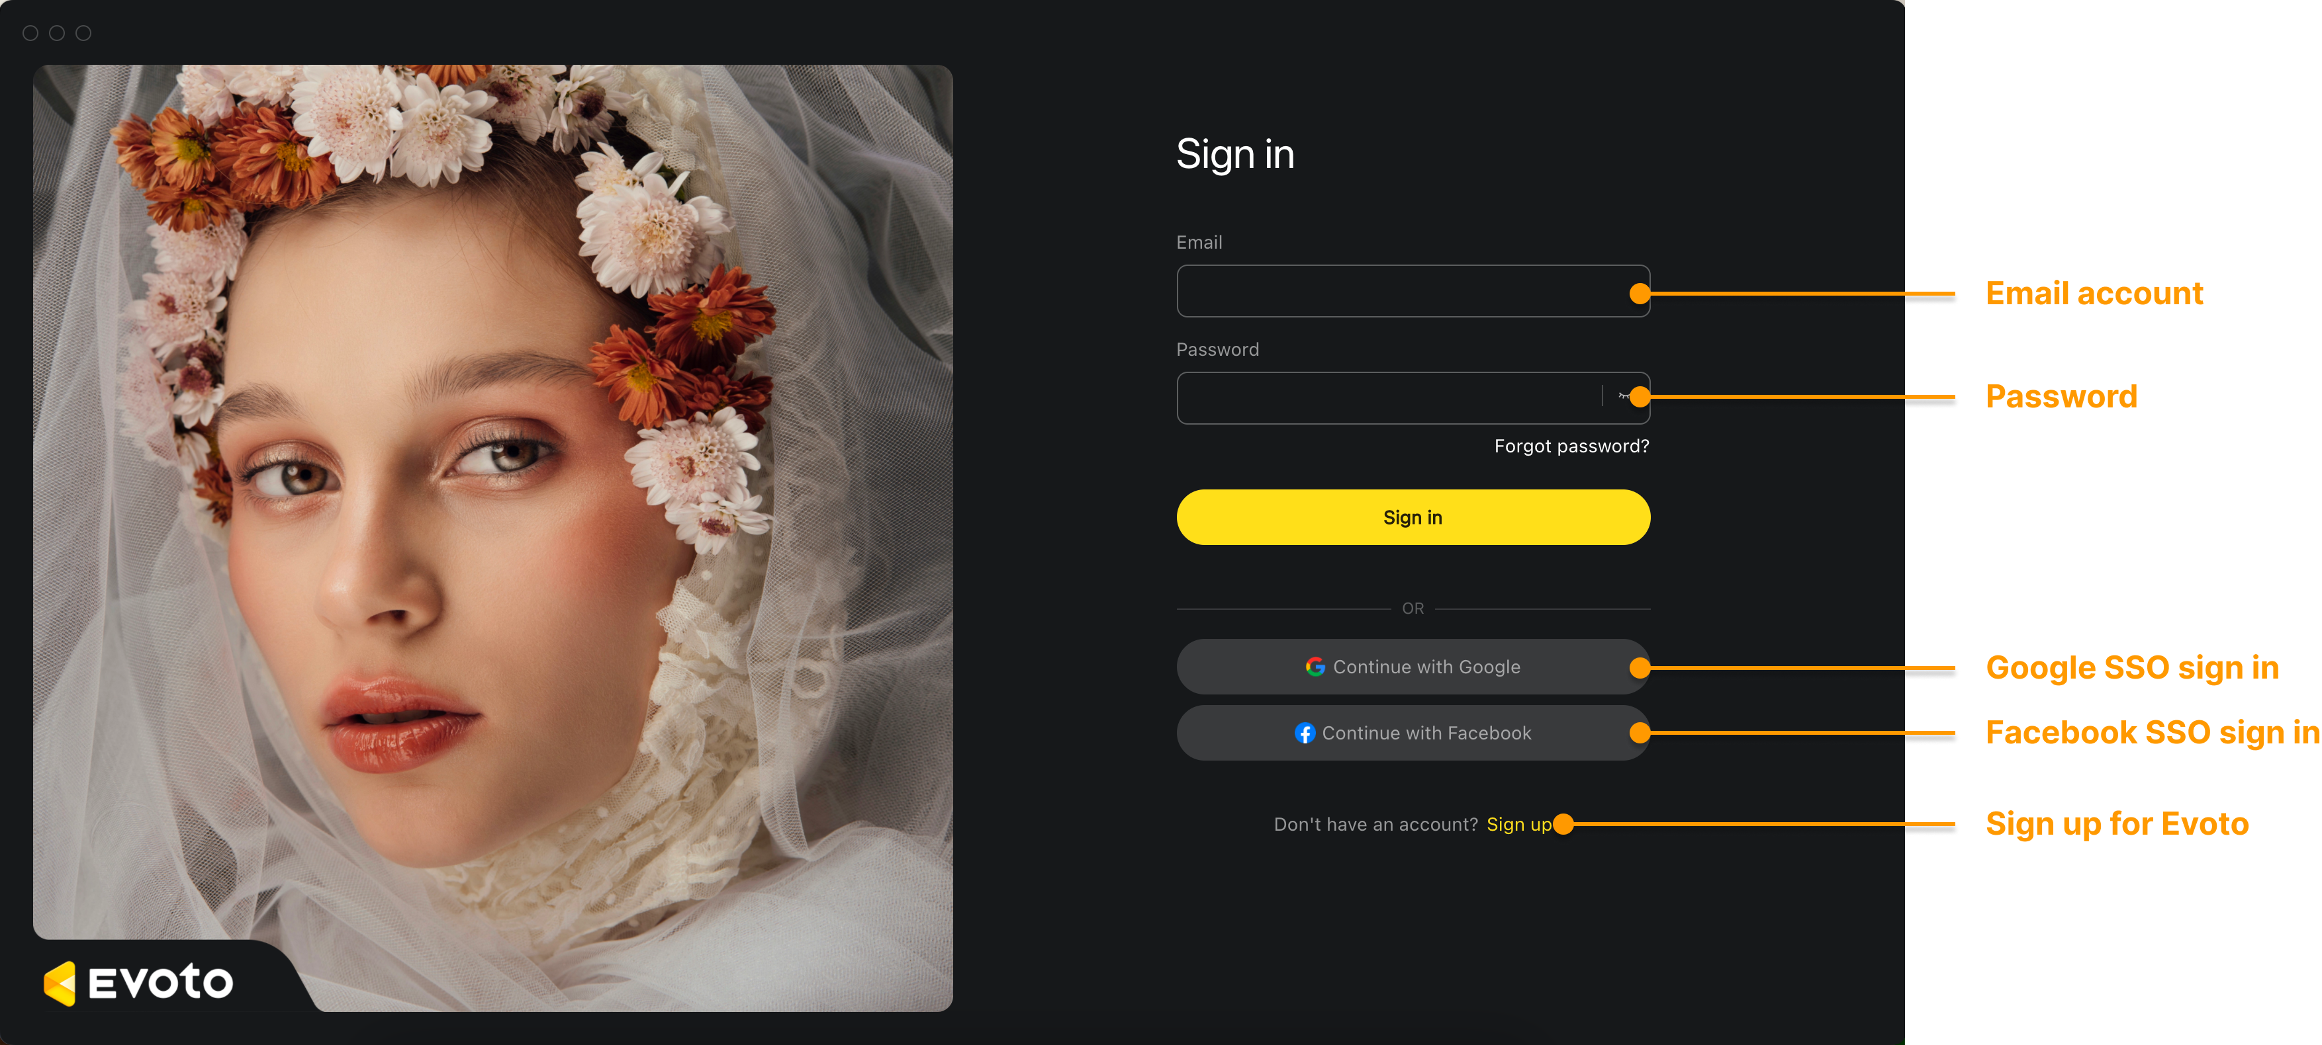Close the window using the first circle button
The width and height of the screenshot is (2322, 1045).
coord(30,33)
